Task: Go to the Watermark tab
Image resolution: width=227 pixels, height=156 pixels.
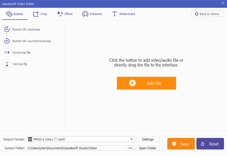Action: [124, 14]
